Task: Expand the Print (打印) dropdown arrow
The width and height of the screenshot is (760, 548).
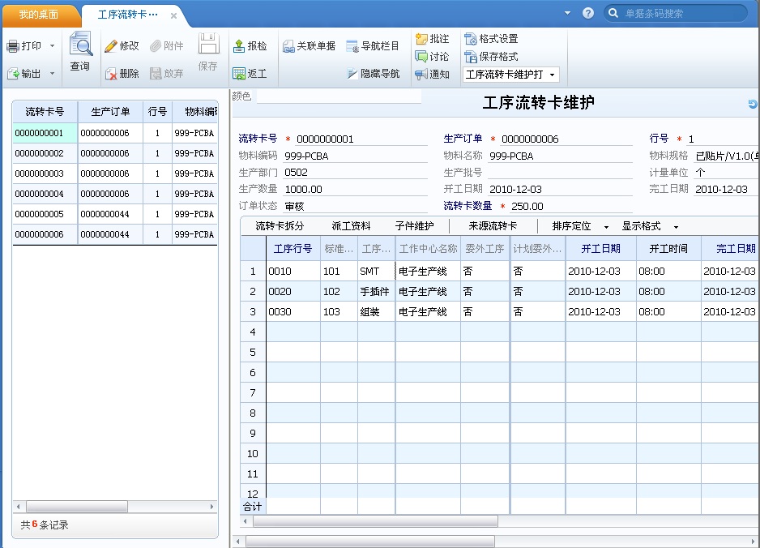Action: click(53, 46)
